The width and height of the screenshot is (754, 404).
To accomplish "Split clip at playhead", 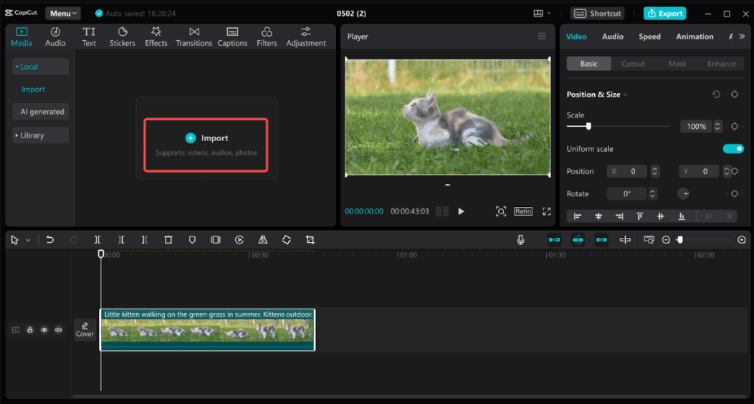I will pos(97,240).
